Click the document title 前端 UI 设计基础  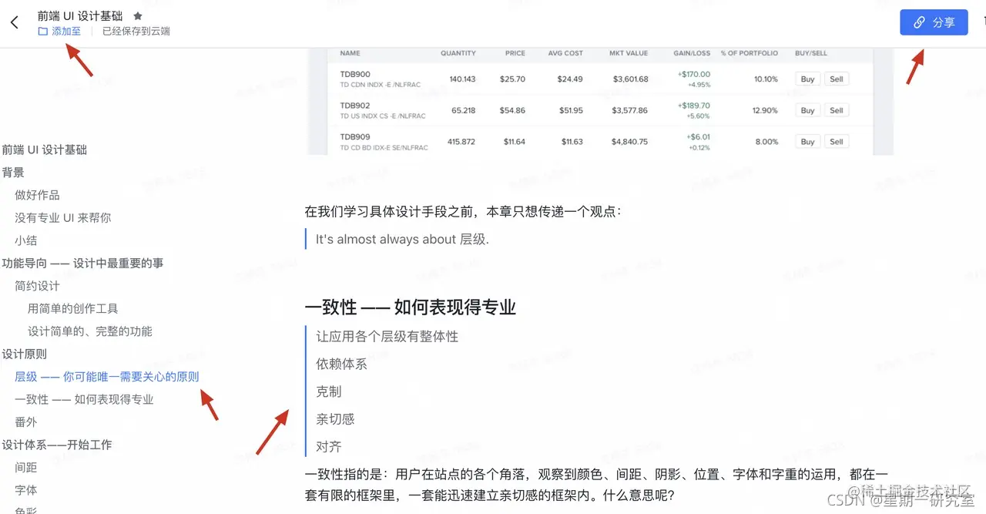tap(80, 15)
